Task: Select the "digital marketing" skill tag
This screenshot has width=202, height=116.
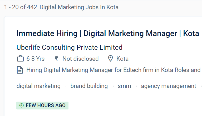Action: pyautogui.click(x=38, y=86)
